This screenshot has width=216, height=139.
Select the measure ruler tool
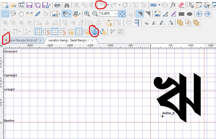click(x=29, y=14)
